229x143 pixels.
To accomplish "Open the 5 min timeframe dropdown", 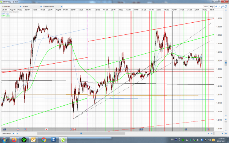I will [32, 7].
